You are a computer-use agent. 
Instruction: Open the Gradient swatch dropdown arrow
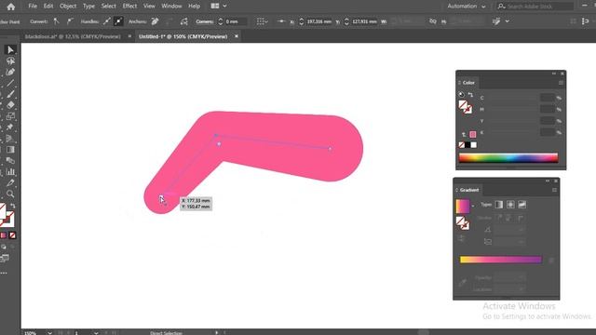tap(473, 206)
